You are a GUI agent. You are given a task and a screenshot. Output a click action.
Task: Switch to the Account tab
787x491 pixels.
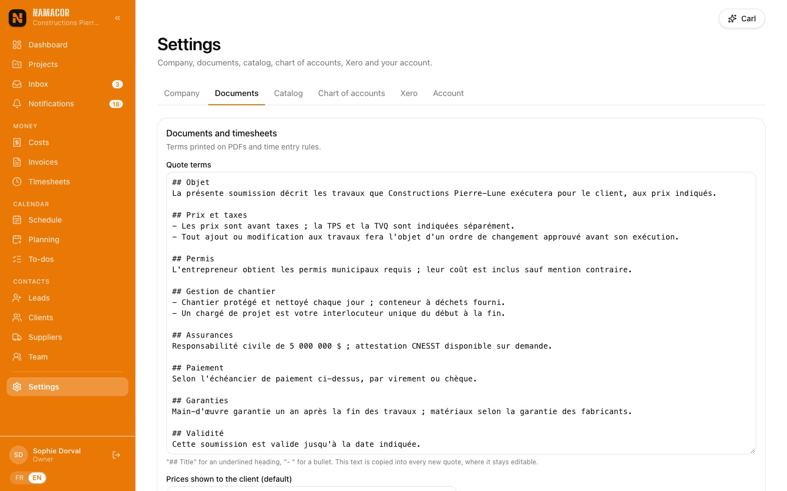[x=448, y=93]
